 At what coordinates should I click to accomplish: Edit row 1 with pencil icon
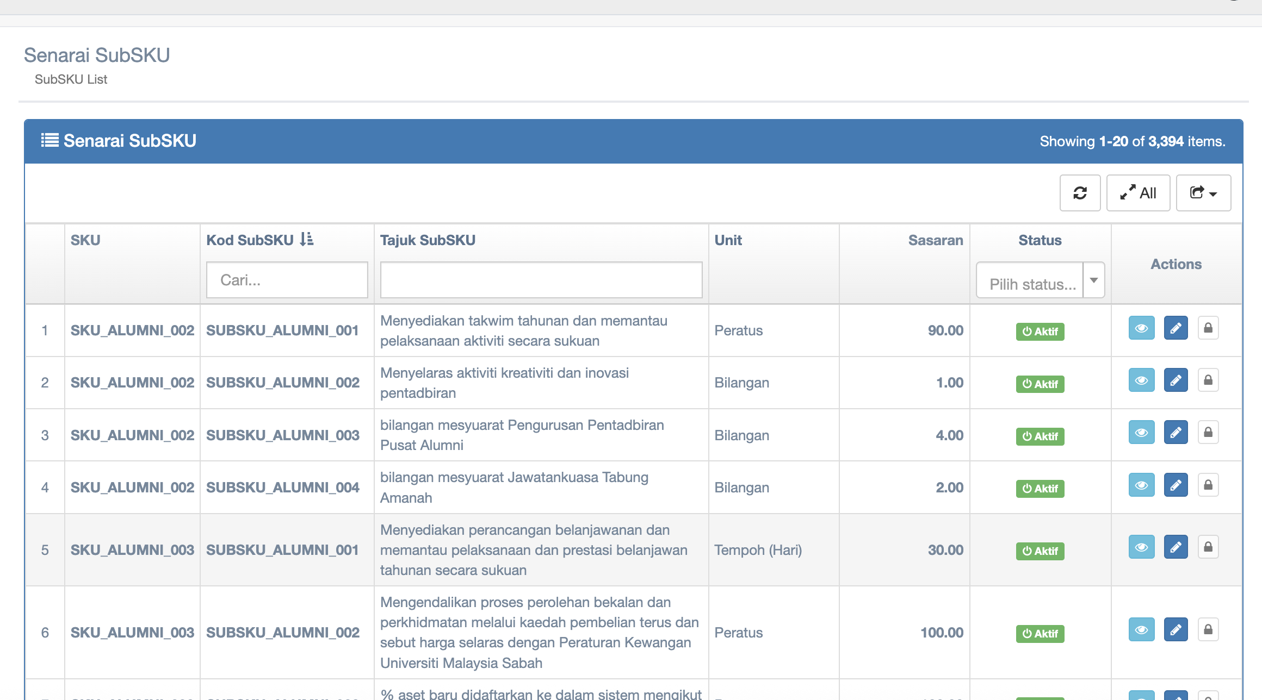coord(1176,328)
